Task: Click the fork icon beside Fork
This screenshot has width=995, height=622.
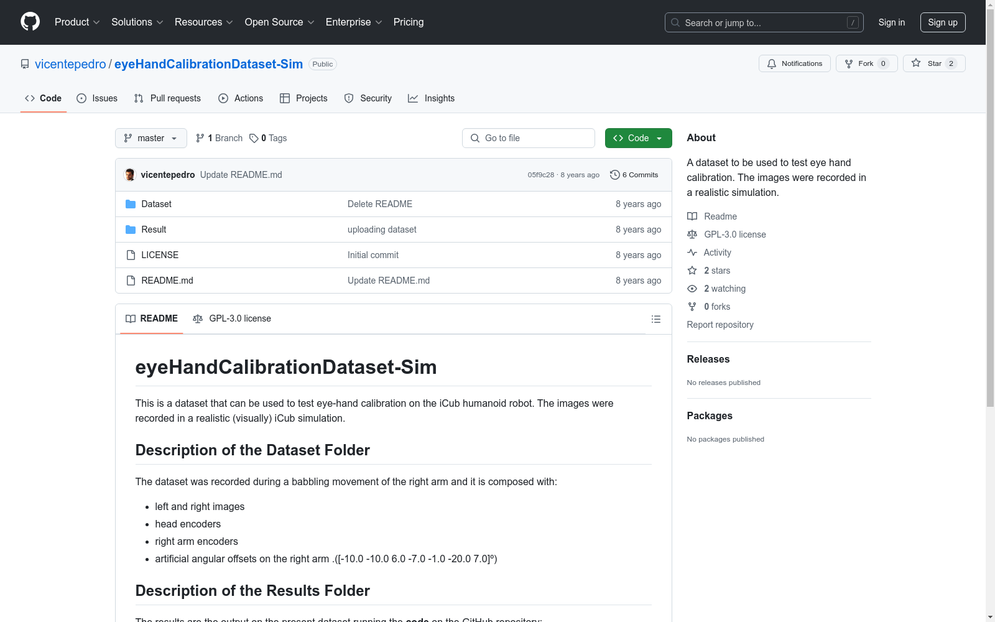Action: click(x=849, y=63)
